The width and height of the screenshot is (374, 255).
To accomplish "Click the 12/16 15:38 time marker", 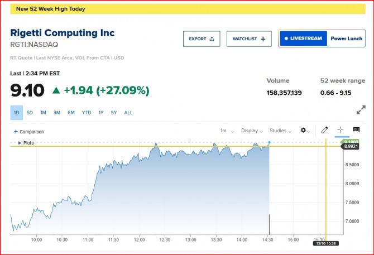I will [325, 244].
